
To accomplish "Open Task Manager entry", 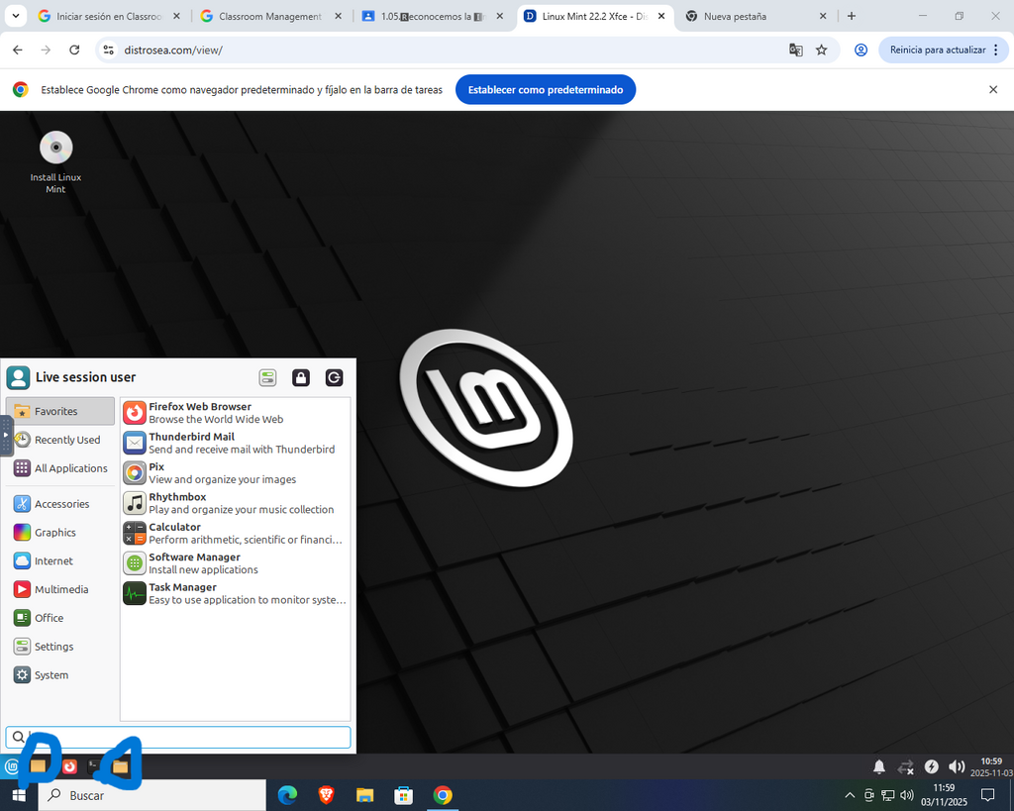I will coord(236,593).
